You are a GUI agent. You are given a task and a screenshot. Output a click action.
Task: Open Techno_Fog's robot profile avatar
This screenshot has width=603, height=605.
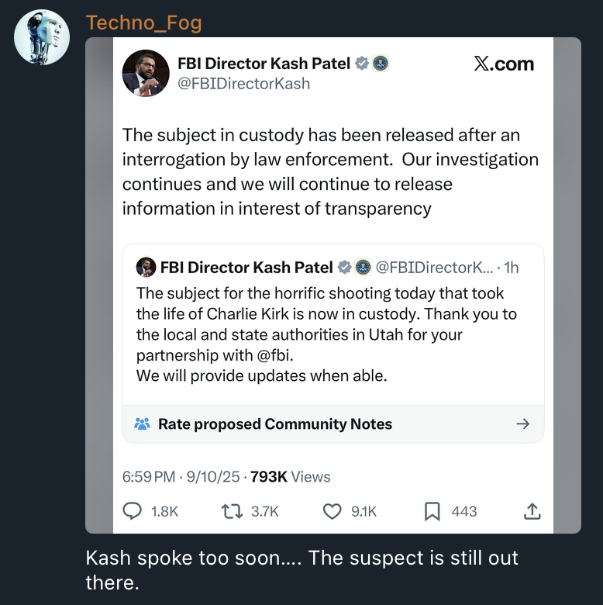(x=42, y=36)
